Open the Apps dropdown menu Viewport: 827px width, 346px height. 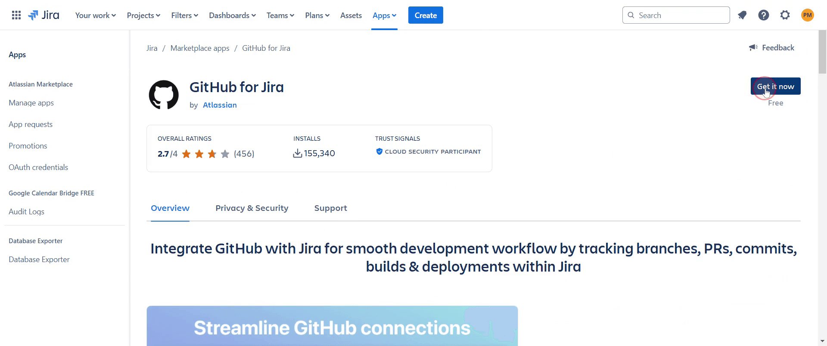(385, 15)
